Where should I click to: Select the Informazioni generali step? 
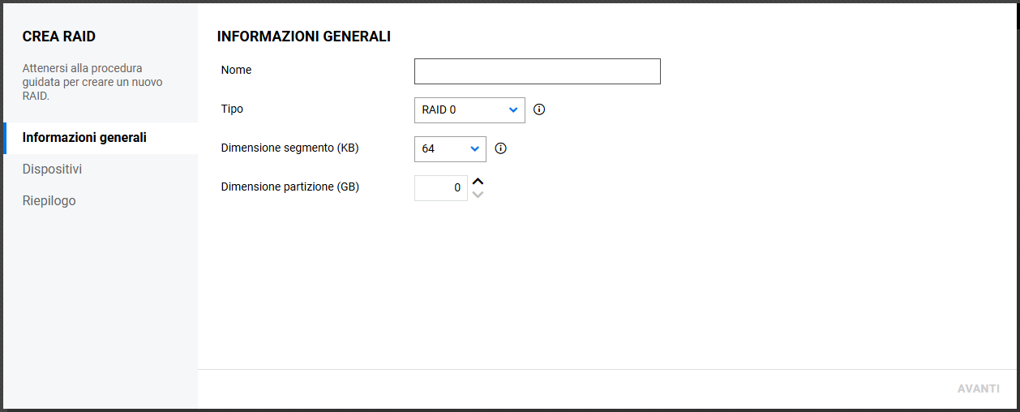tap(84, 137)
